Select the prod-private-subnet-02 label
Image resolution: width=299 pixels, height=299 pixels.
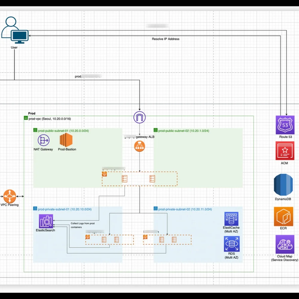[x=185, y=209]
